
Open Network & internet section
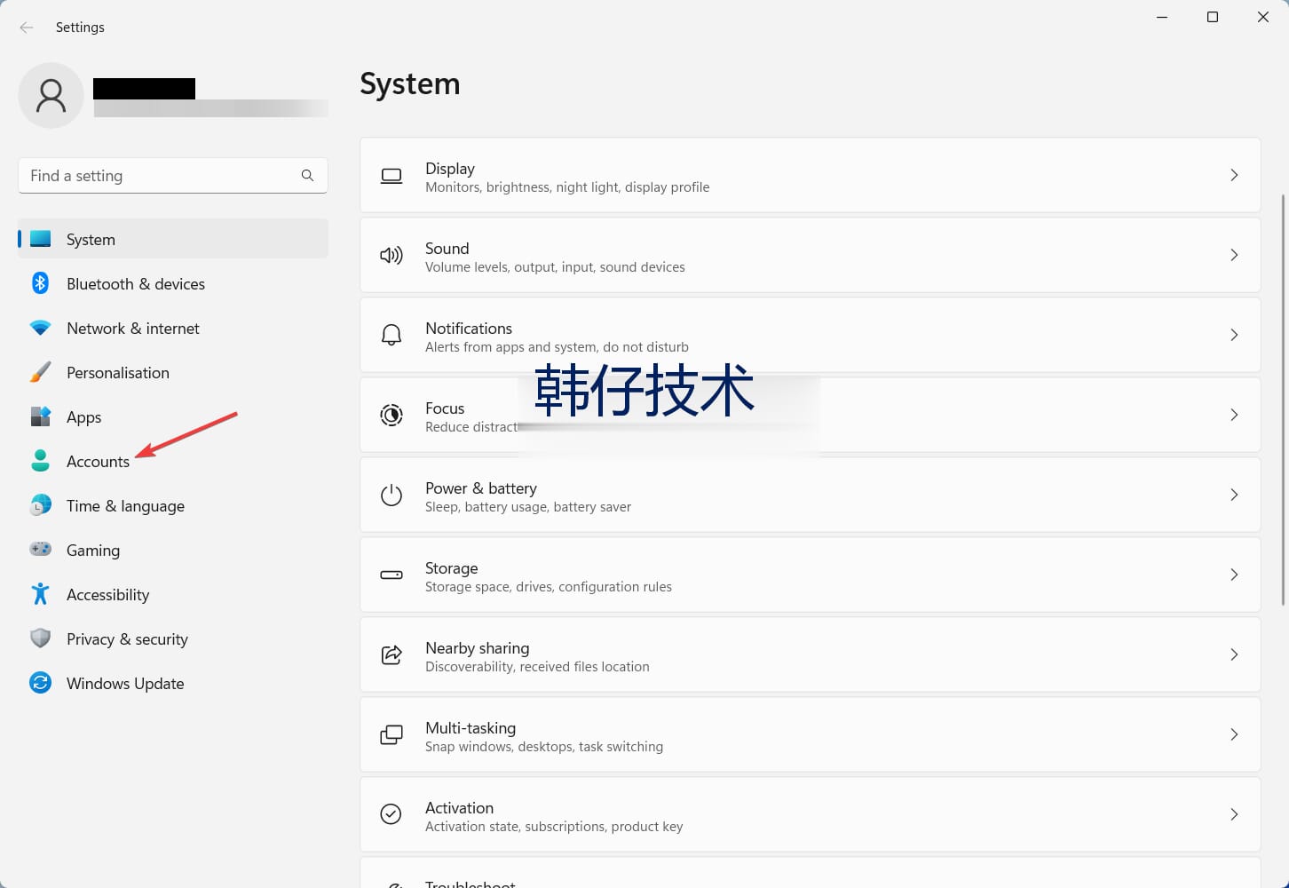[x=173, y=328]
